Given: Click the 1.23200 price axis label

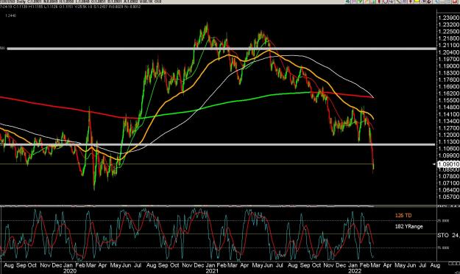Looking at the screenshot, I should pos(448,24).
